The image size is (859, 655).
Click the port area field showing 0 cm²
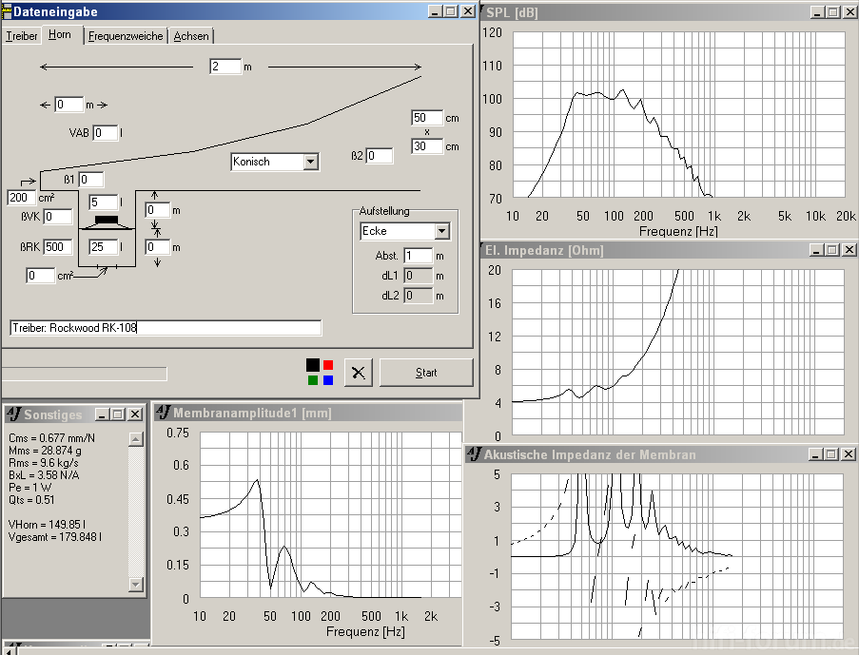[41, 276]
